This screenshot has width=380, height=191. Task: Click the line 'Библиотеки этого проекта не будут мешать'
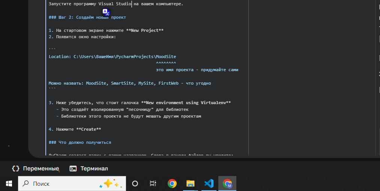129,116
